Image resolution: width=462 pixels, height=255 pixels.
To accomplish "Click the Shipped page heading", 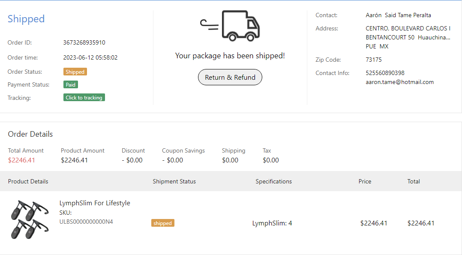I will (x=26, y=19).
